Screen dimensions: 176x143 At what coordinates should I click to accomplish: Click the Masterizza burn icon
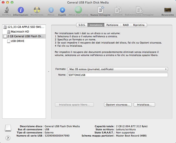coord(37,10)
